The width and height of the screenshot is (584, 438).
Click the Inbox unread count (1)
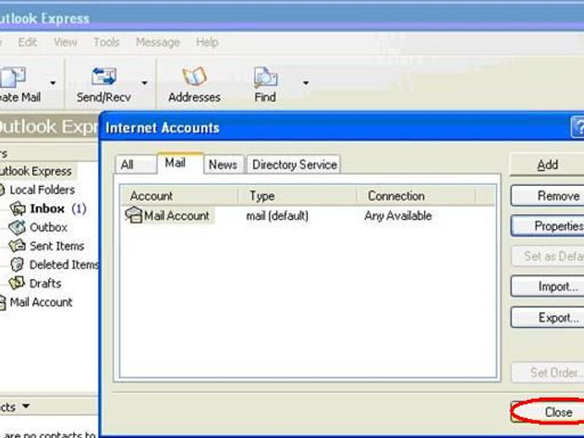[79, 208]
